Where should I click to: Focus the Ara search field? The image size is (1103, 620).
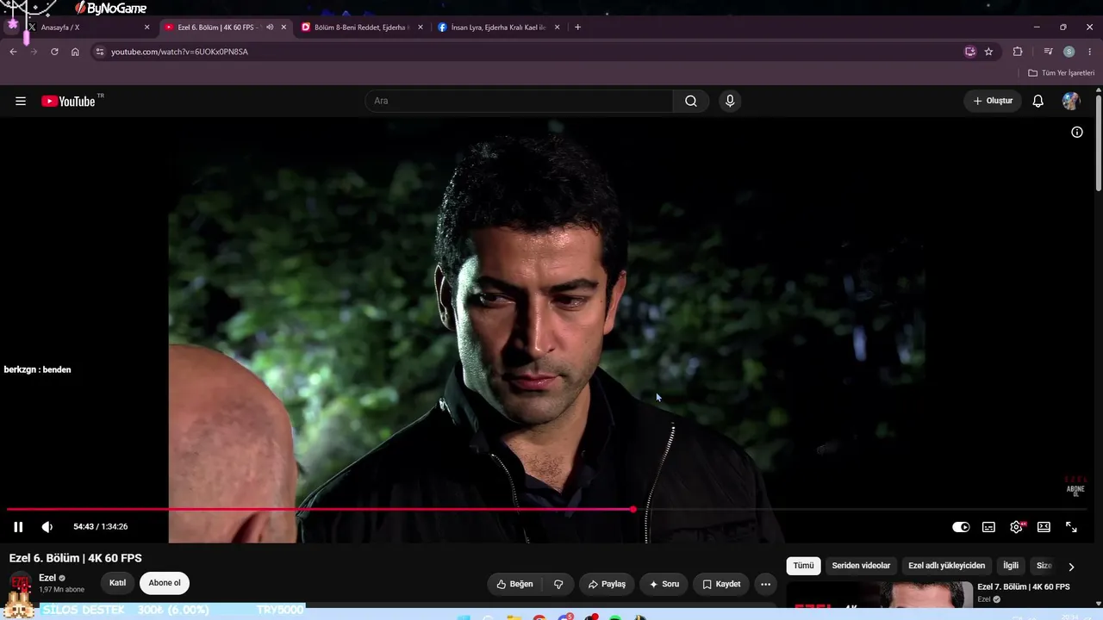pos(520,101)
